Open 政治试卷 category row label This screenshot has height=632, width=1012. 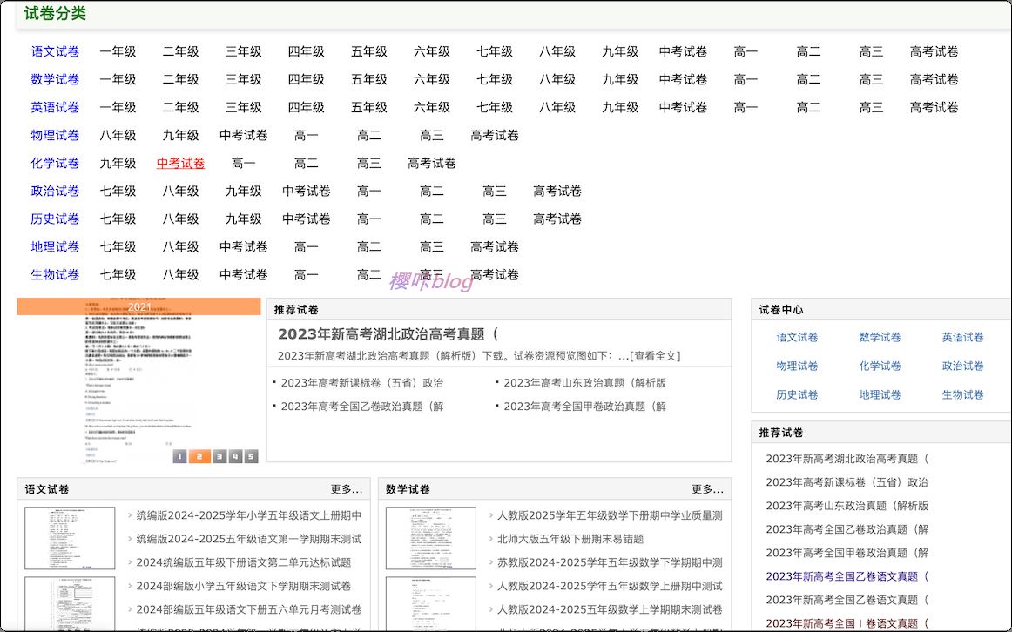[x=55, y=191]
